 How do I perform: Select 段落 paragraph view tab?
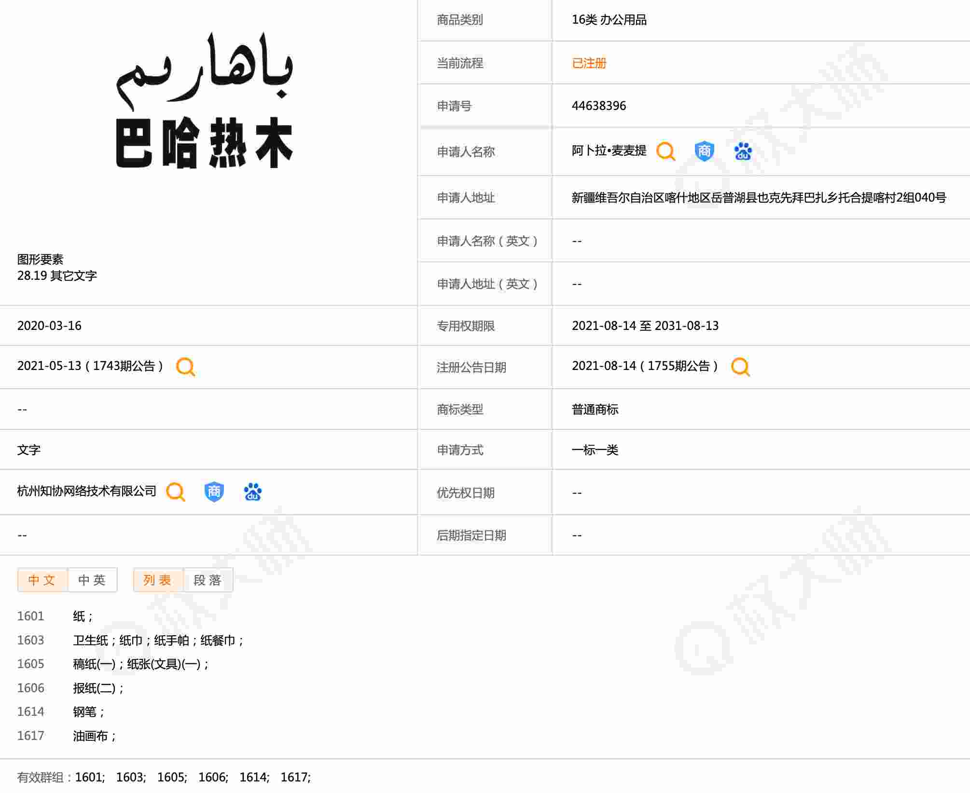pyautogui.click(x=208, y=580)
